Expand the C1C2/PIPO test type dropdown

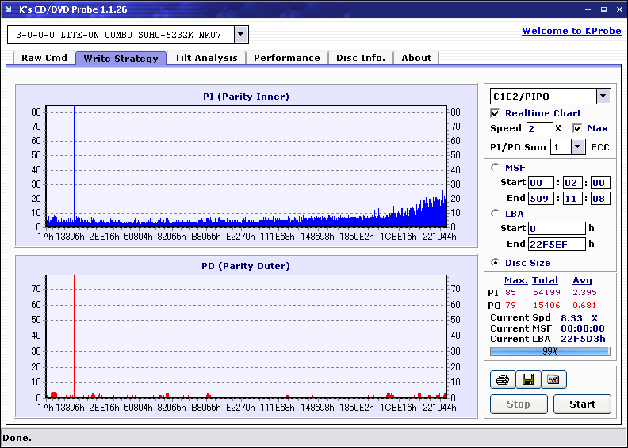point(603,97)
